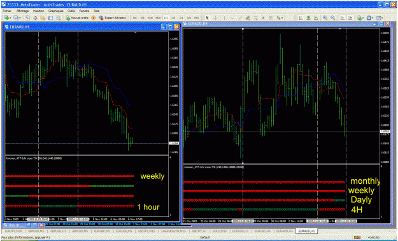Toggle chart auto scroll
Screen dimensions: 398x241
(343, 18)
